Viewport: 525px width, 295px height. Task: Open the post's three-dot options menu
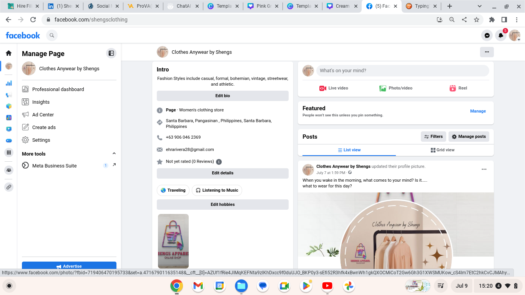tap(484, 169)
